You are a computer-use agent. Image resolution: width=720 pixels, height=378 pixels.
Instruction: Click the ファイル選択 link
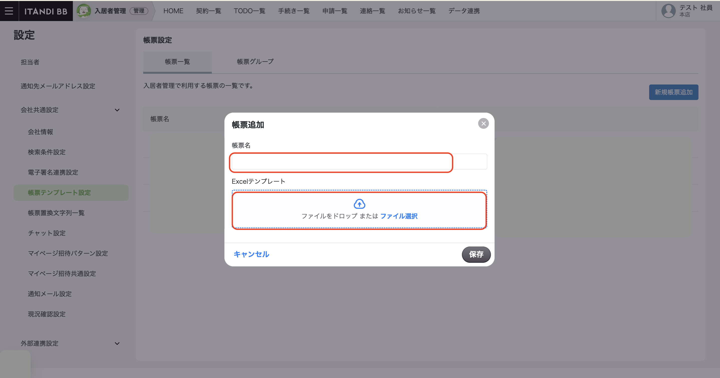(399, 216)
